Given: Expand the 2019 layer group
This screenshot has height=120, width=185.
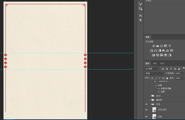Looking at the screenshot, I should click(150, 96).
